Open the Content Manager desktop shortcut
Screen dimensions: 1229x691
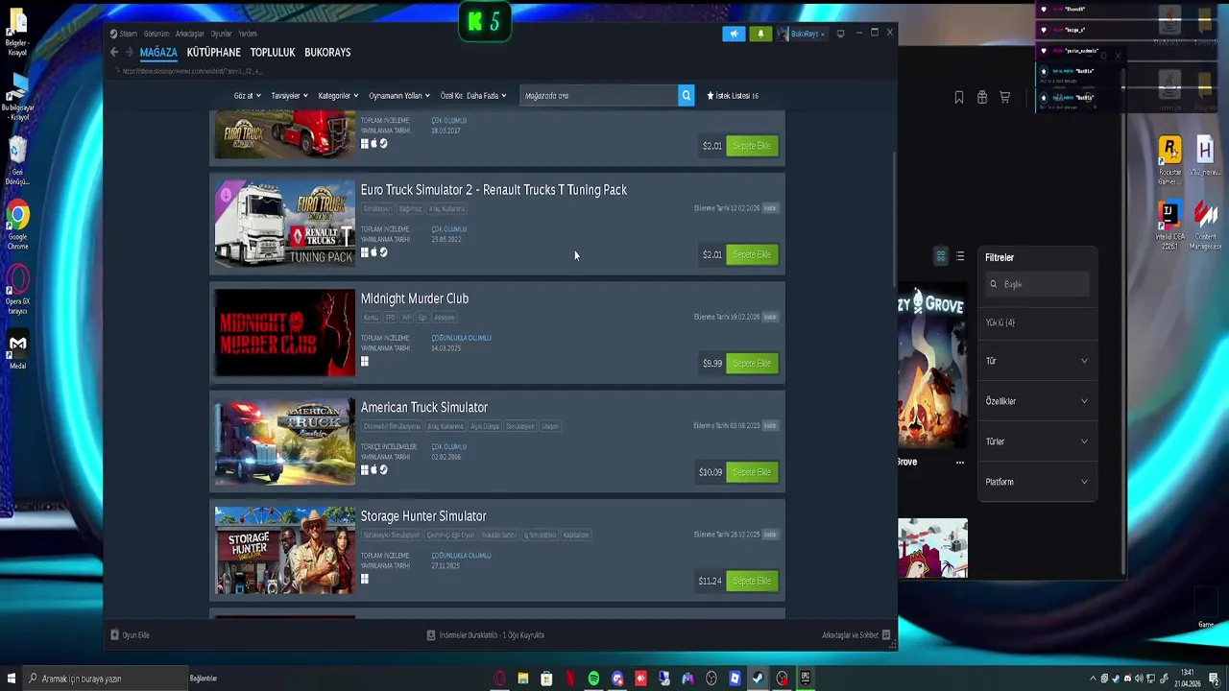[1206, 226]
